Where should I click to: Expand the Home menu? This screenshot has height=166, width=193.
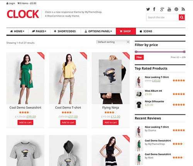[17, 31]
